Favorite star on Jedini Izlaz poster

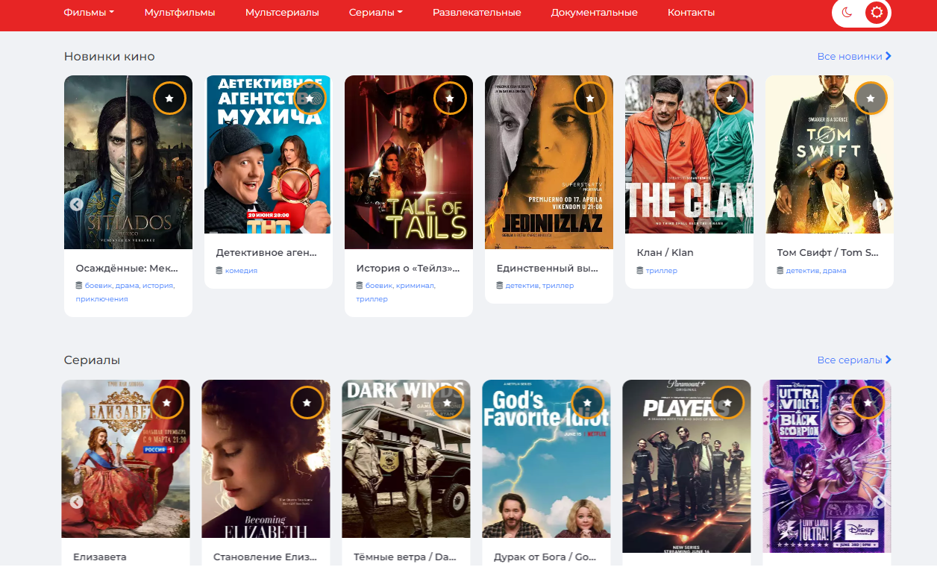click(x=590, y=98)
